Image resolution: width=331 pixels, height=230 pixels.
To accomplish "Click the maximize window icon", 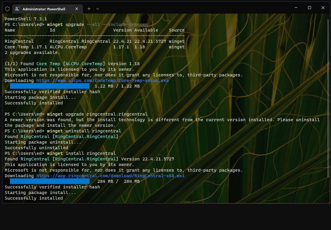I will point(309,7).
